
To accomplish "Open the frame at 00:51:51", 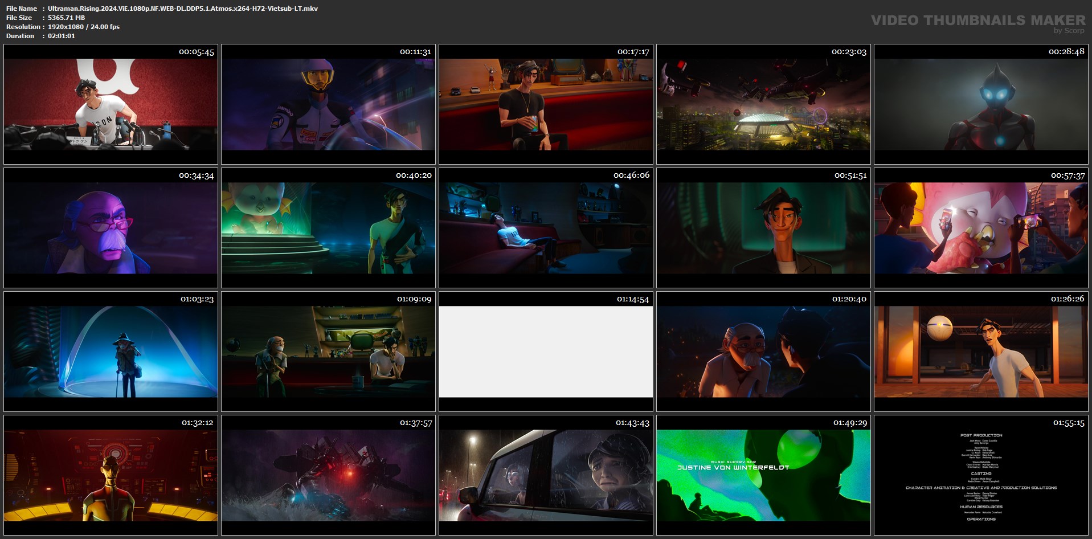I will [763, 228].
